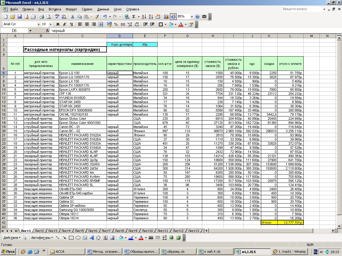Click the Open file folder icon

pos(13,17)
